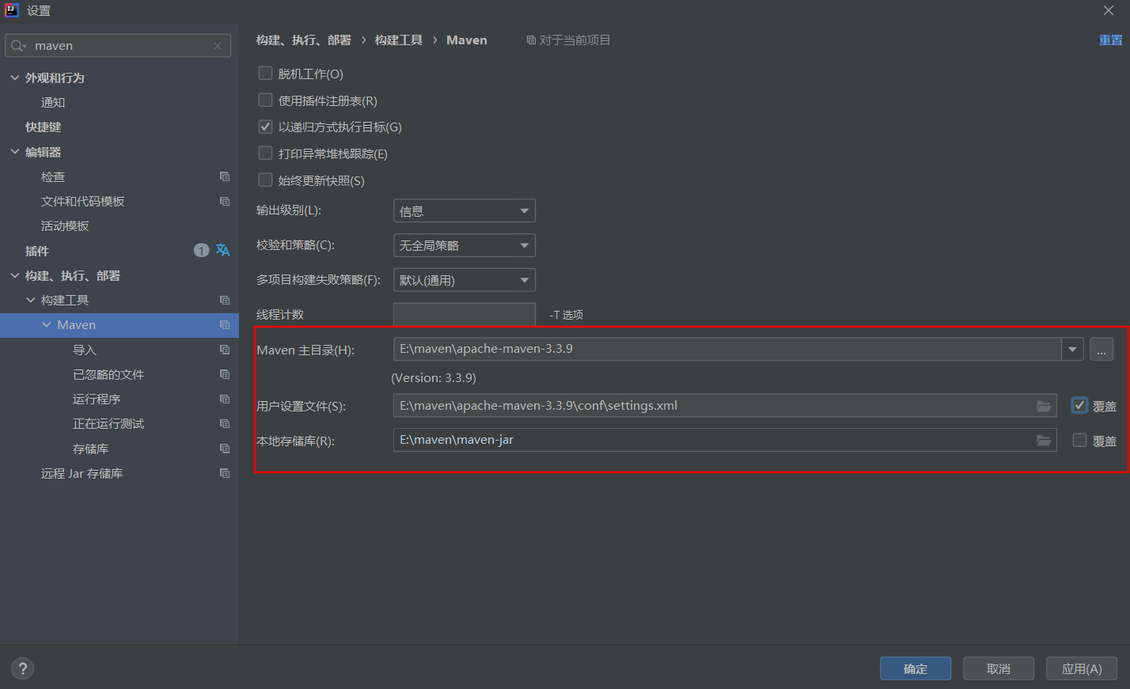Click the 重置 link
This screenshot has width=1130, height=689.
1110,40
